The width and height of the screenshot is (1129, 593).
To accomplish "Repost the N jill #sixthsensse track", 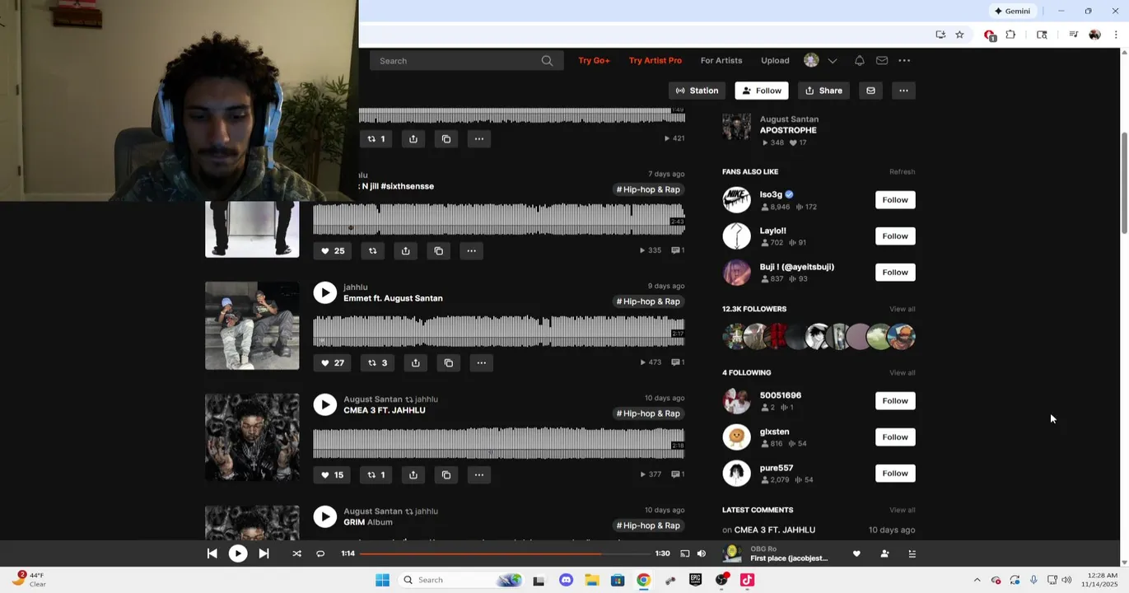I will coord(372,250).
